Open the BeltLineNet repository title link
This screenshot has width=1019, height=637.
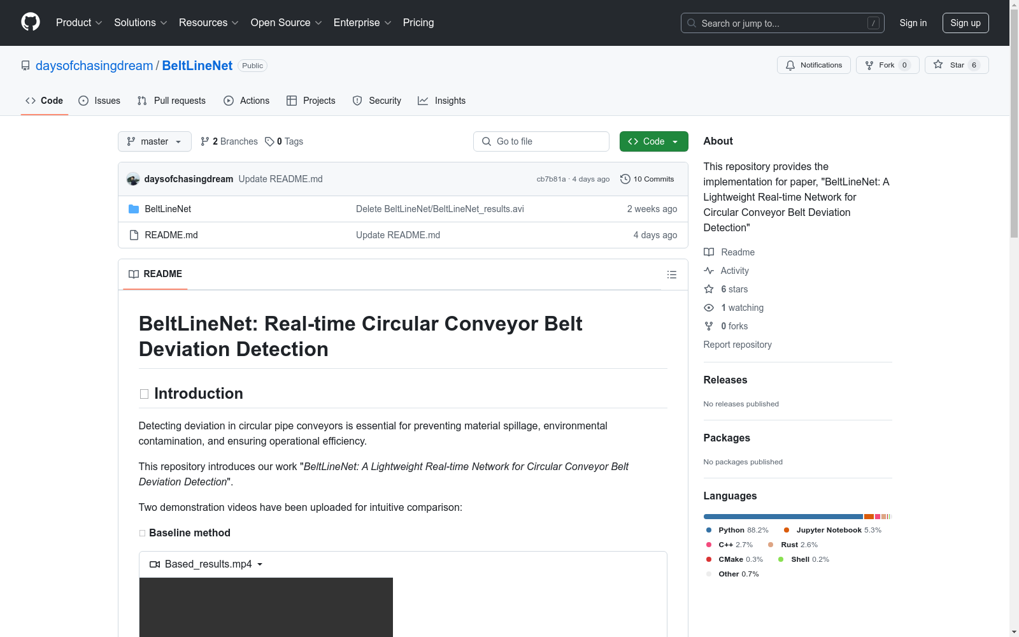click(197, 66)
